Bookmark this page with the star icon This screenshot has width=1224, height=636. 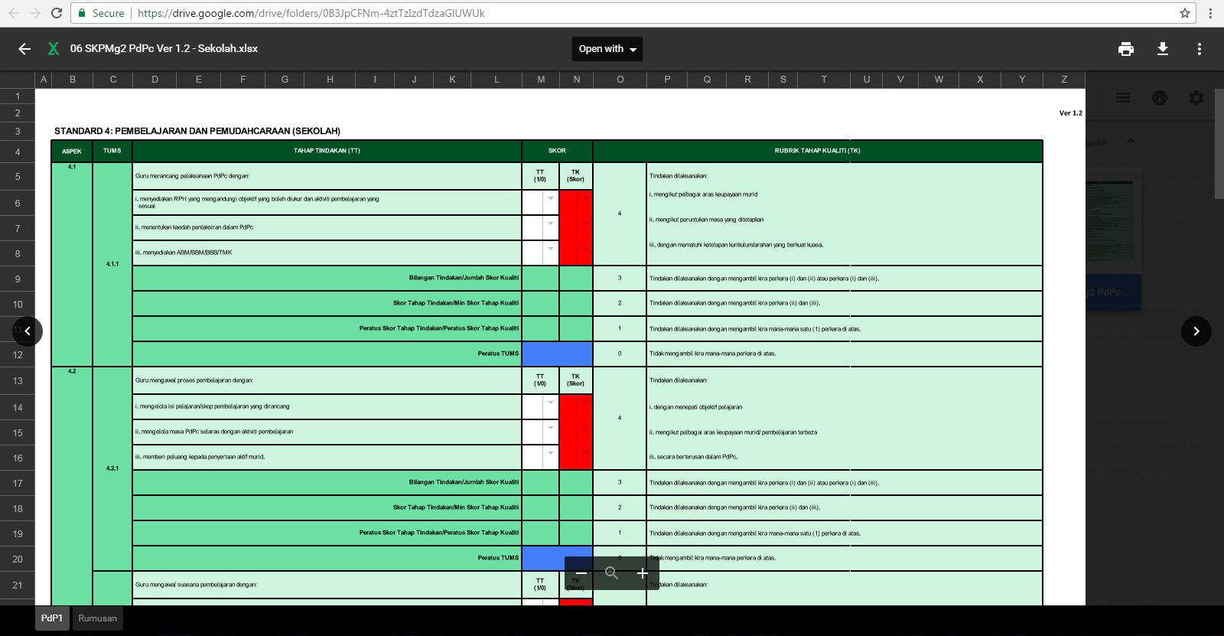[1185, 13]
